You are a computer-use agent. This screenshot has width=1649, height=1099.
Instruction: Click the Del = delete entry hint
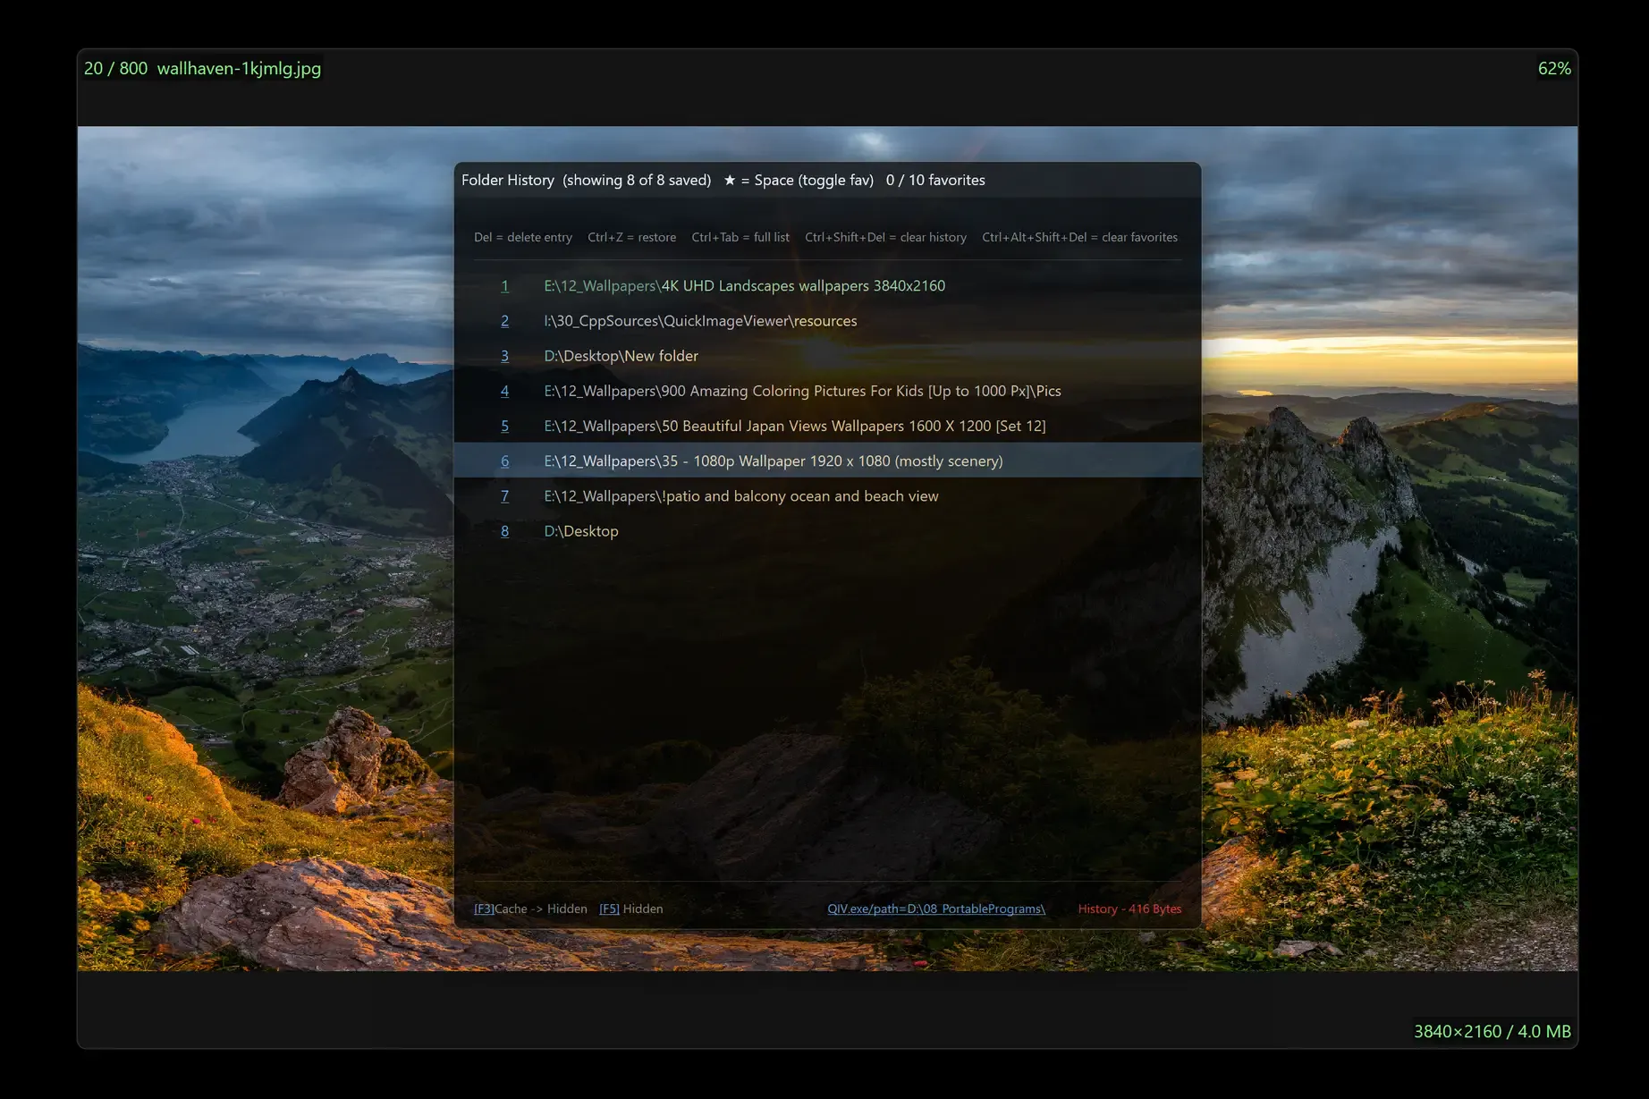[x=522, y=237]
